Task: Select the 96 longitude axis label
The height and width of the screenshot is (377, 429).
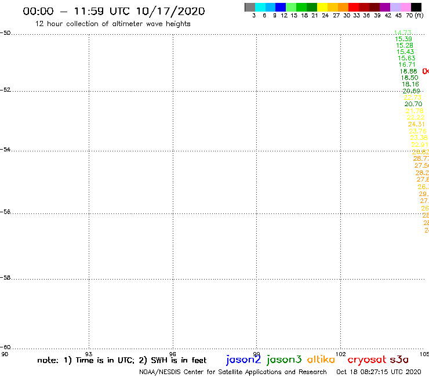Action: [x=173, y=354]
